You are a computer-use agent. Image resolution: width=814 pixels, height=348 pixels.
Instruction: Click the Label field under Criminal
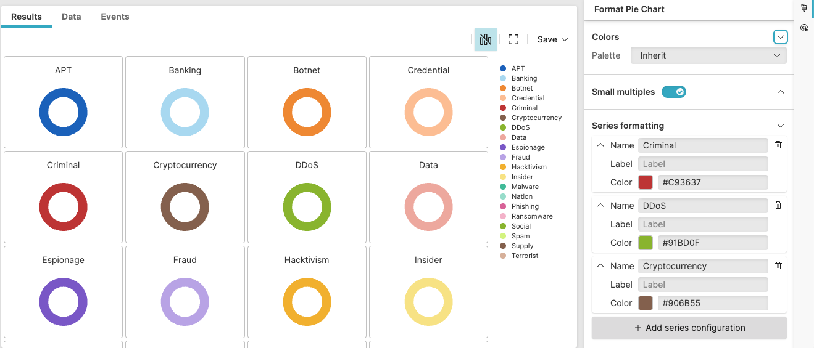click(x=703, y=164)
